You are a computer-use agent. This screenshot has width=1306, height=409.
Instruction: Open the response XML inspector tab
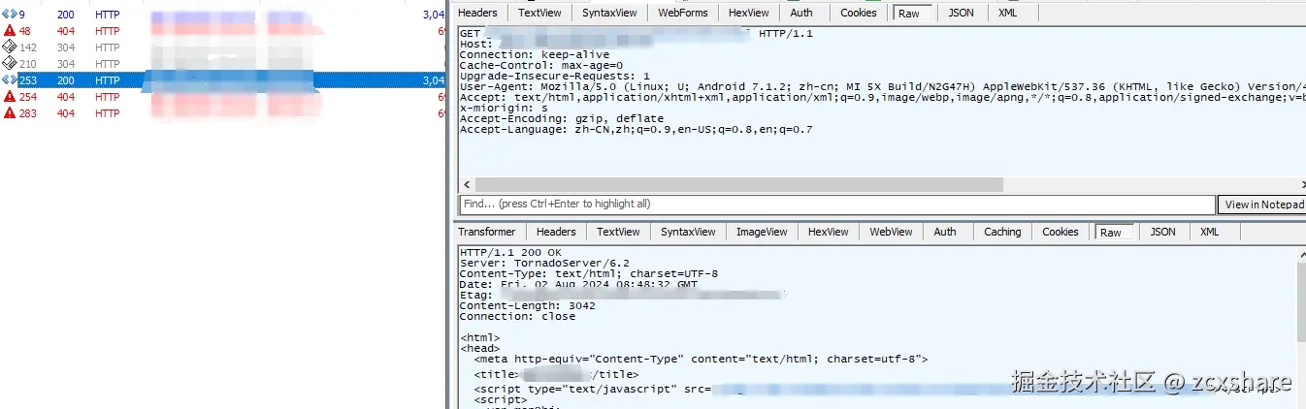click(1209, 232)
